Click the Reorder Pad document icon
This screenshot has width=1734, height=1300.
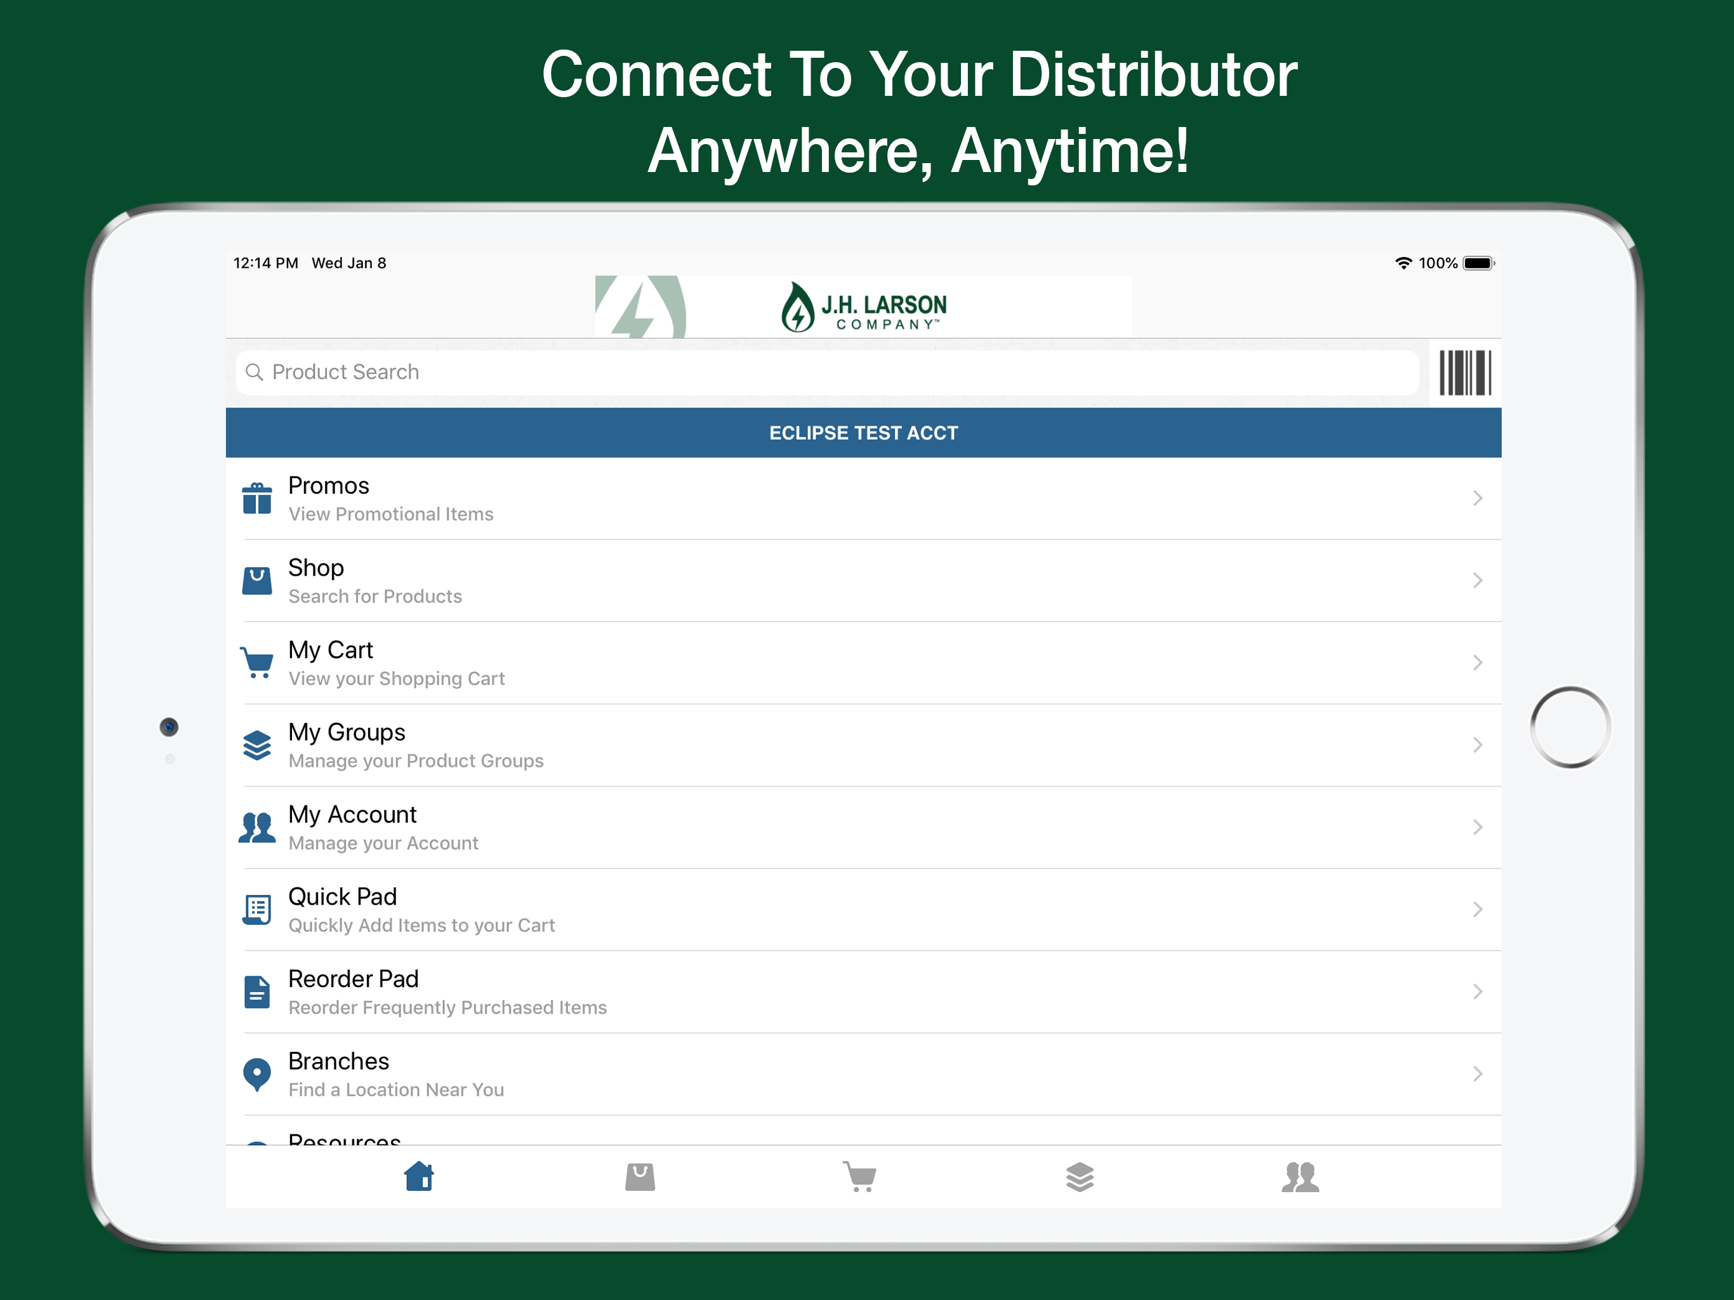tap(257, 992)
